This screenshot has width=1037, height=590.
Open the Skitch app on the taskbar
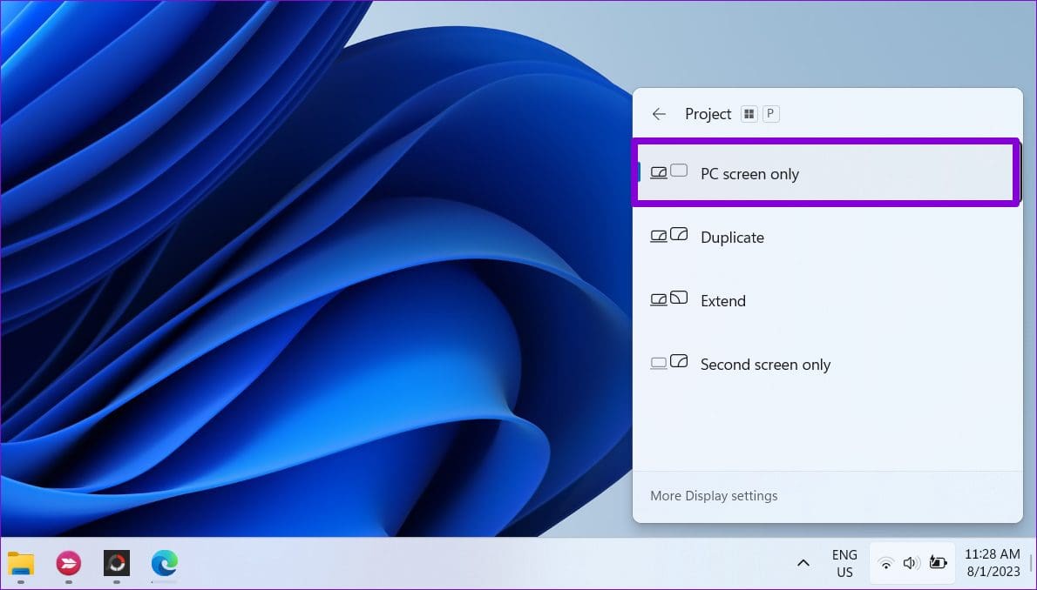pos(68,566)
